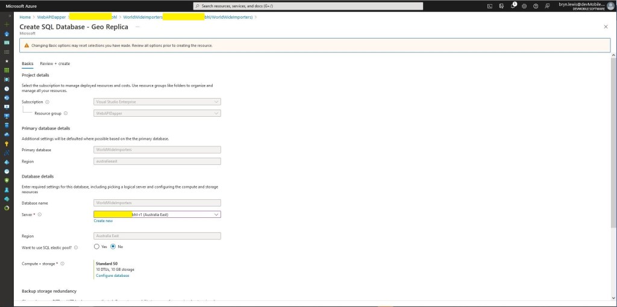
Task: Click the Home breadcrumb link
Action: click(25, 17)
